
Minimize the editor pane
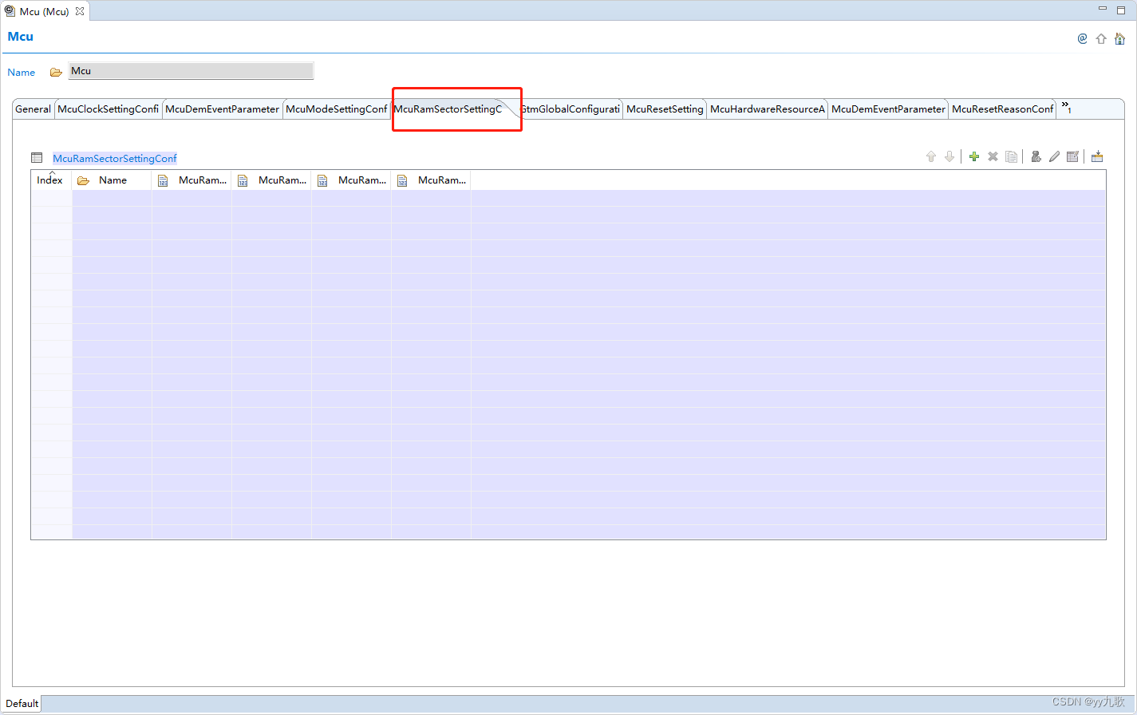click(x=1103, y=9)
